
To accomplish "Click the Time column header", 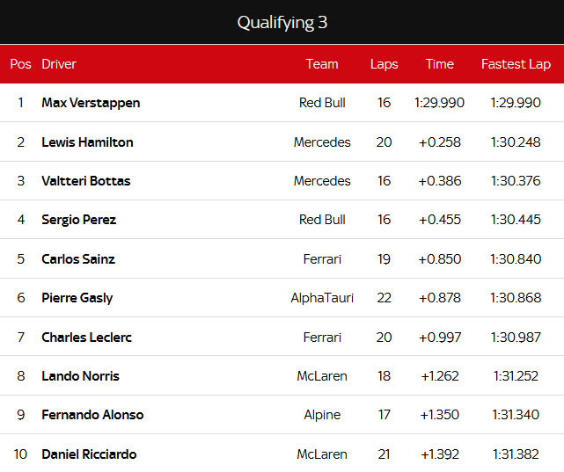I will 440,64.
